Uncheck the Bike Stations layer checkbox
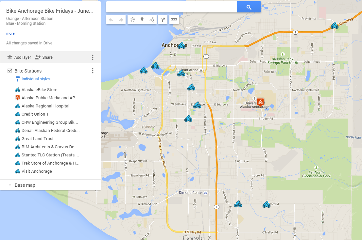Image resolution: width=362 pixels, height=240 pixels. click(x=10, y=71)
